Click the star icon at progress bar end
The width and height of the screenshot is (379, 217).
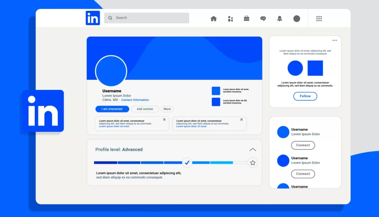pyautogui.click(x=252, y=163)
